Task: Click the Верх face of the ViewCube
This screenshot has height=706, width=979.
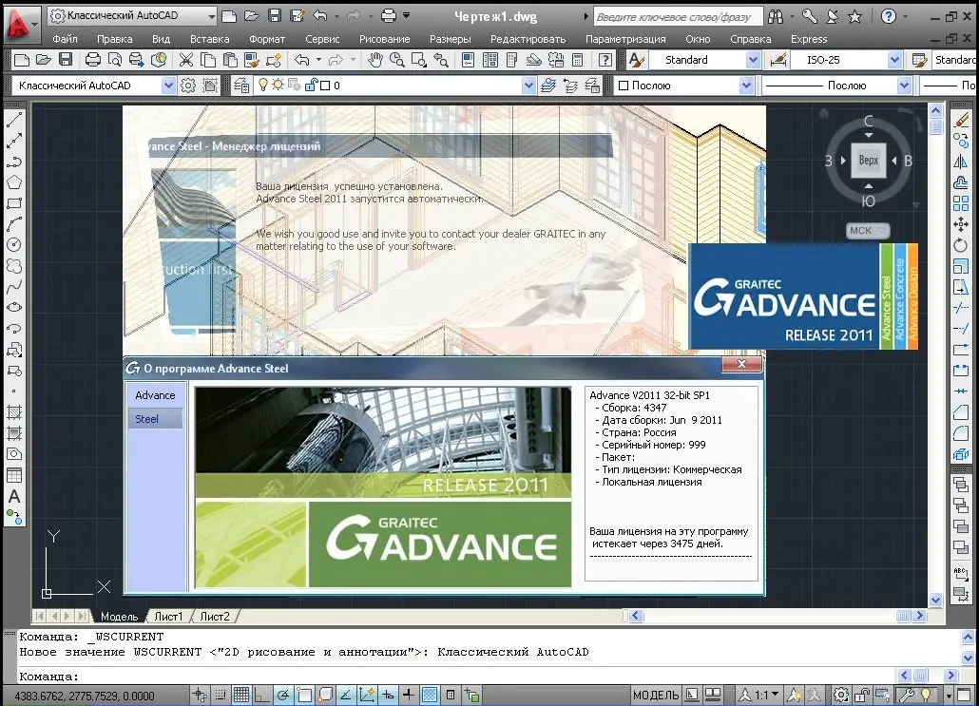Action: click(869, 161)
